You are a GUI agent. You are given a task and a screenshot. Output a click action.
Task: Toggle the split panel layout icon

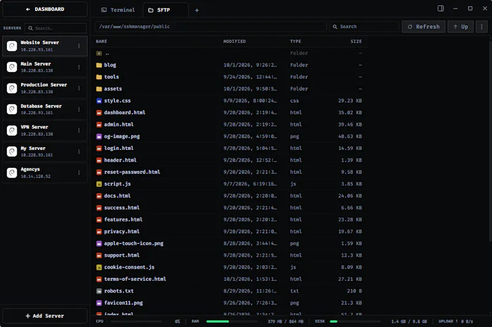(440, 9)
